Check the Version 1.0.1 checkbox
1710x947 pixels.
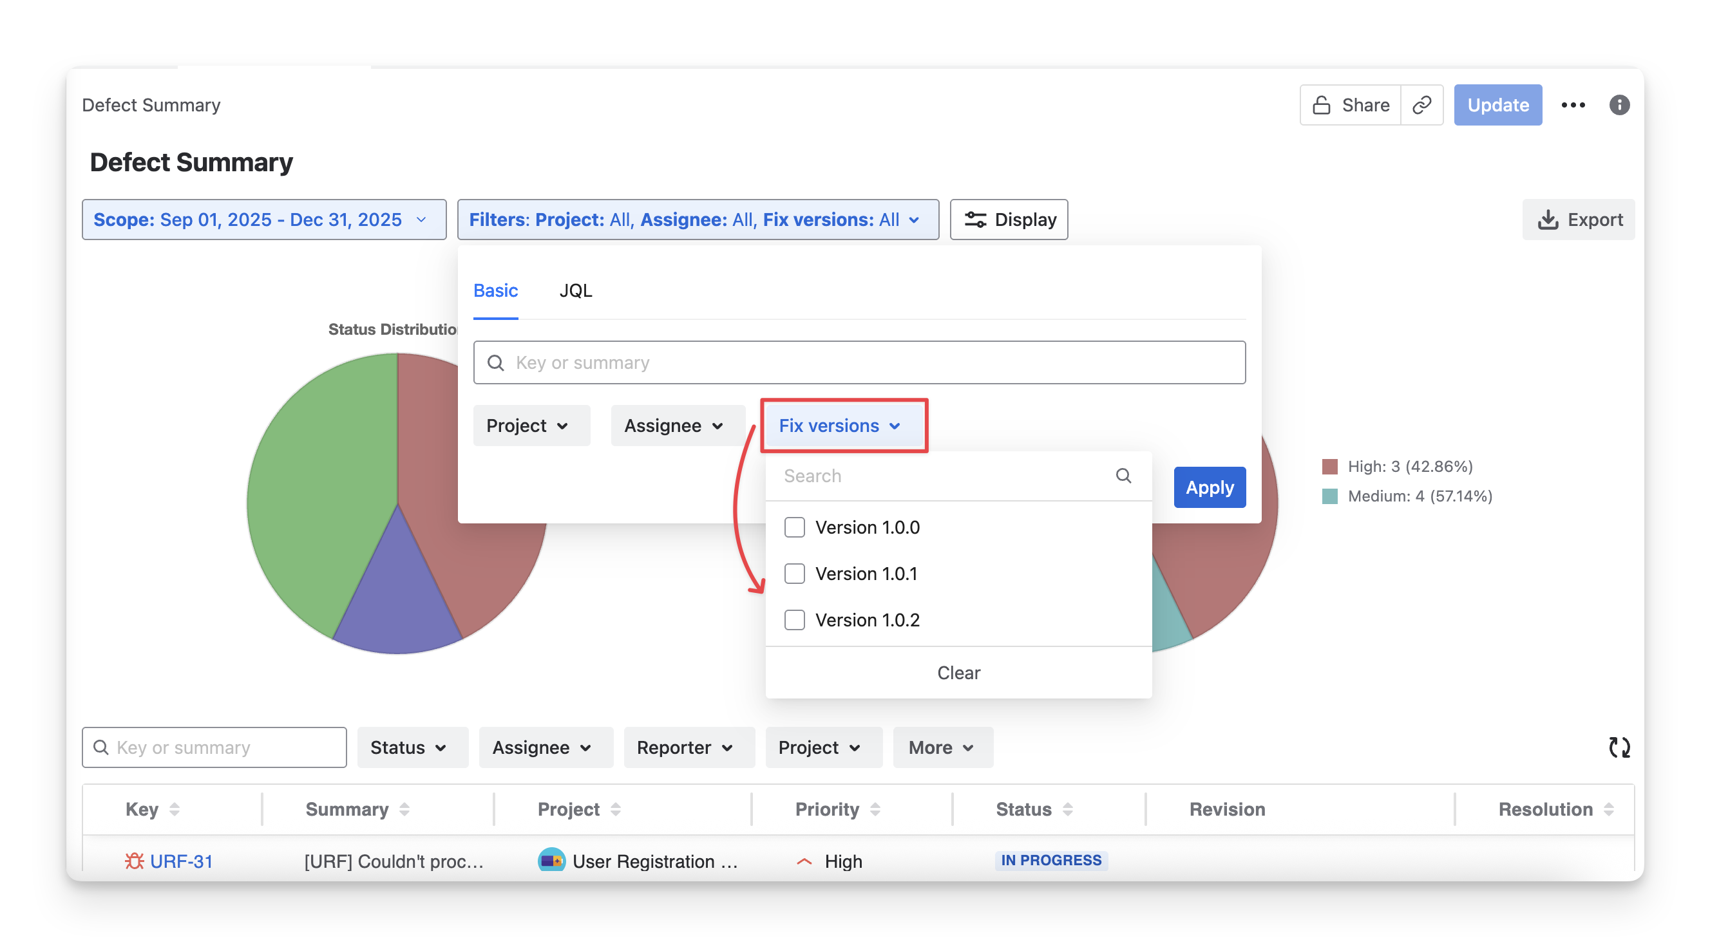coord(795,574)
